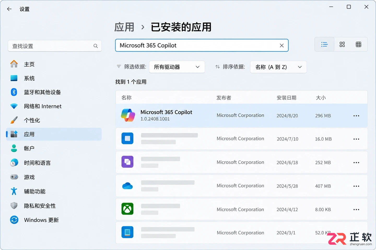Open 辅助功能 settings
This screenshot has height=250, width=376.
point(54,191)
